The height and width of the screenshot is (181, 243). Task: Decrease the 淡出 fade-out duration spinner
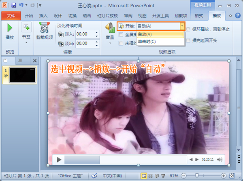97,45
